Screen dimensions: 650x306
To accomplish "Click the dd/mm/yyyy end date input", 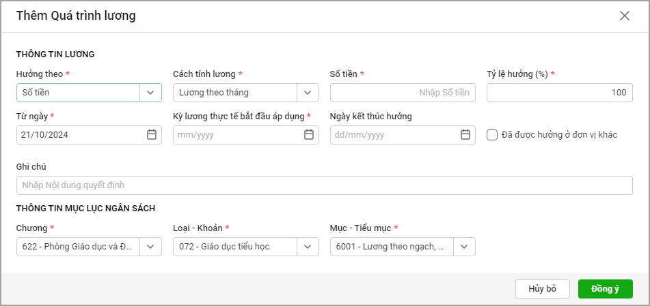I will (x=393, y=135).
